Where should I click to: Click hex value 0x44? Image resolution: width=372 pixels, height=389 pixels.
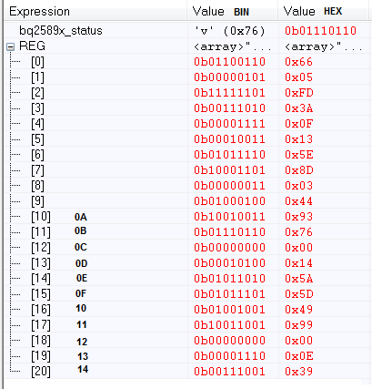click(x=298, y=201)
